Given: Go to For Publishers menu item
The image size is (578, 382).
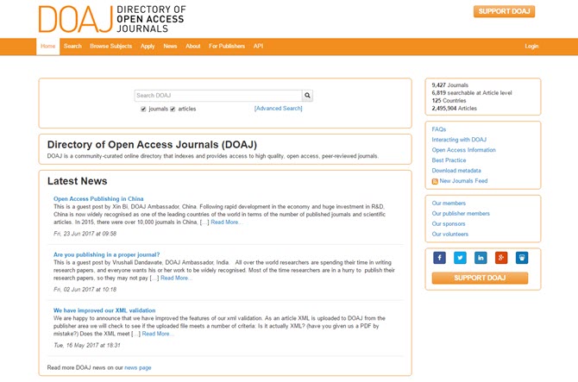Looking at the screenshot, I should [227, 47].
